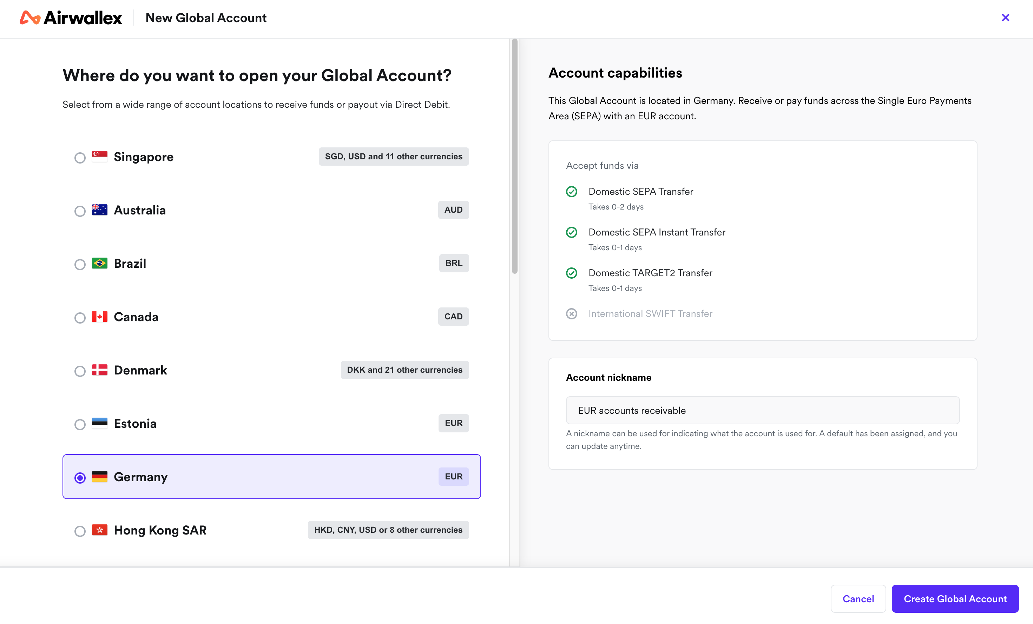1033x624 pixels.
Task: Click the Canada country label
Action: point(136,317)
